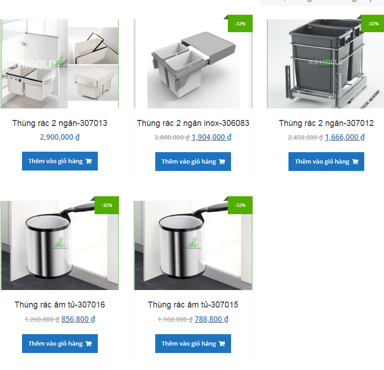384x370 pixels.
Task: Open title link Thùng rác âm tủ-307015
Action: (x=193, y=305)
